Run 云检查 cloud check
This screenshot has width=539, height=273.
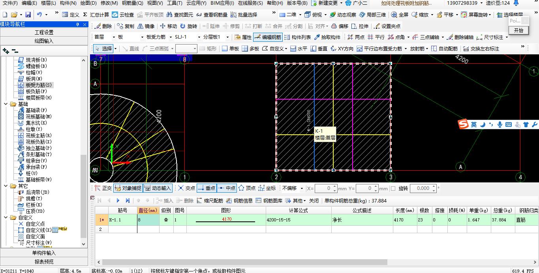pyautogui.click(x=123, y=15)
